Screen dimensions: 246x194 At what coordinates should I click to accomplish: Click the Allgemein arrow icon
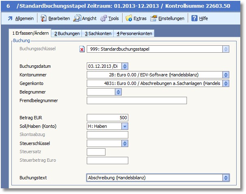[10, 18]
